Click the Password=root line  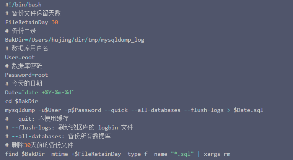pyautogui.click(x=26, y=75)
